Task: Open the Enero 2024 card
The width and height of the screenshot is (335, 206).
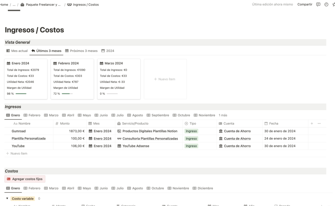Action: [26, 79]
